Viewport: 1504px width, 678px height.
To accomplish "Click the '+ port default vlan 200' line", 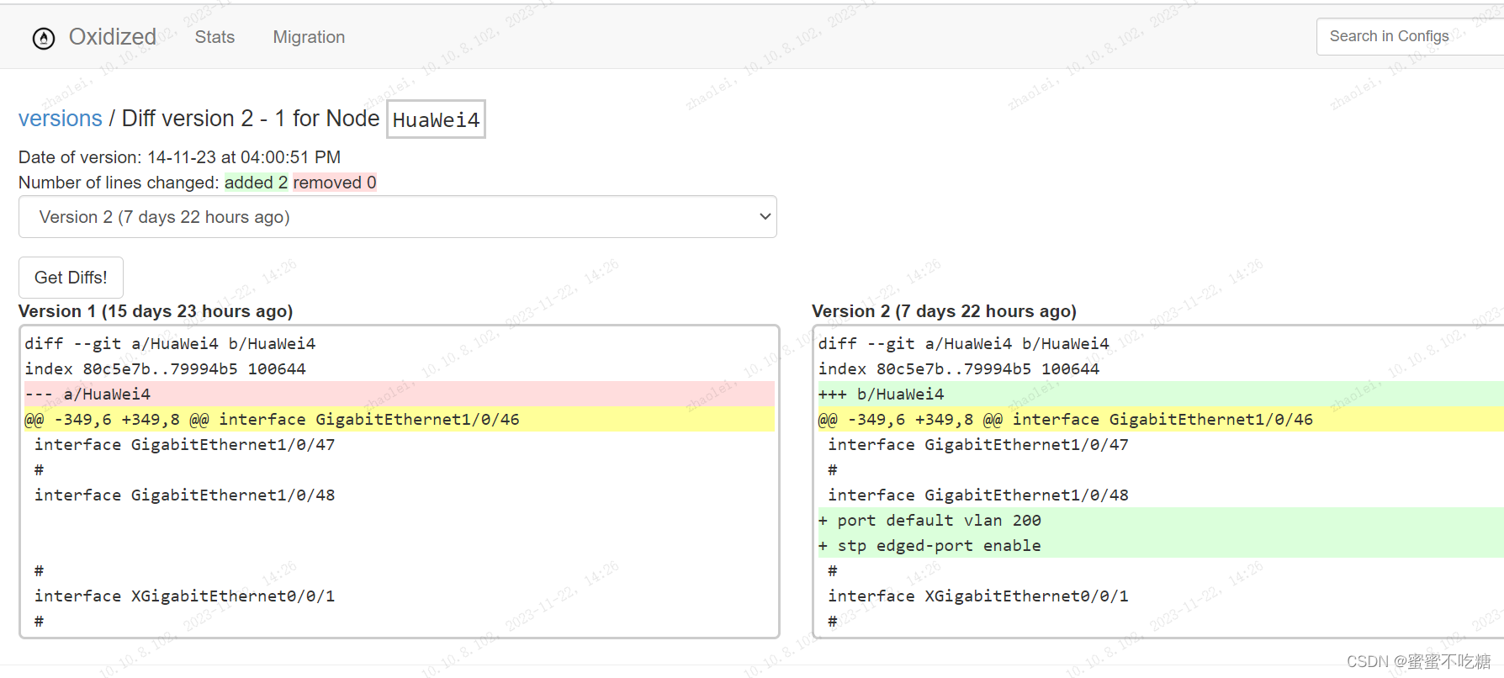I will [1161, 520].
